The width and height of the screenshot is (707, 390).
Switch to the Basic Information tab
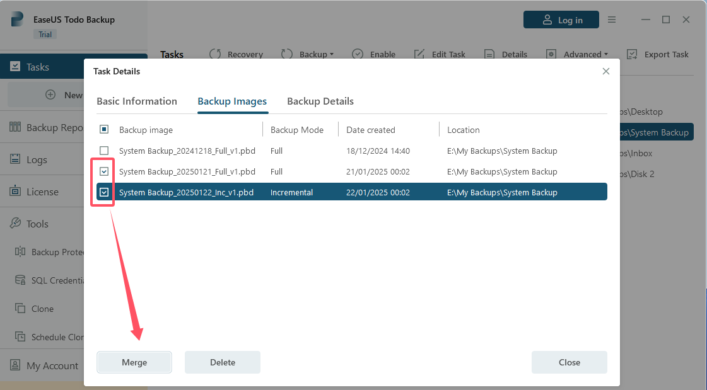(x=137, y=101)
